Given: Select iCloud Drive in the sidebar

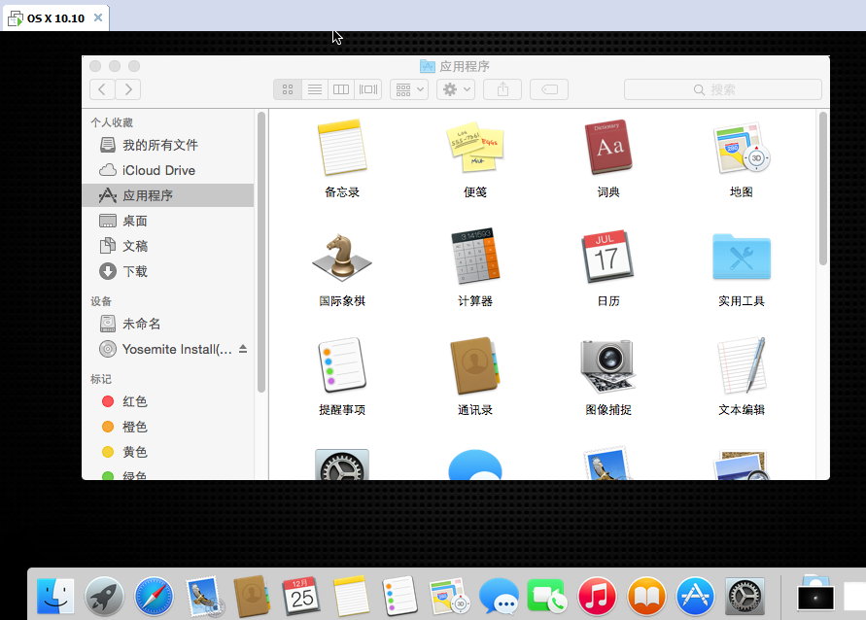Looking at the screenshot, I should tap(168, 171).
